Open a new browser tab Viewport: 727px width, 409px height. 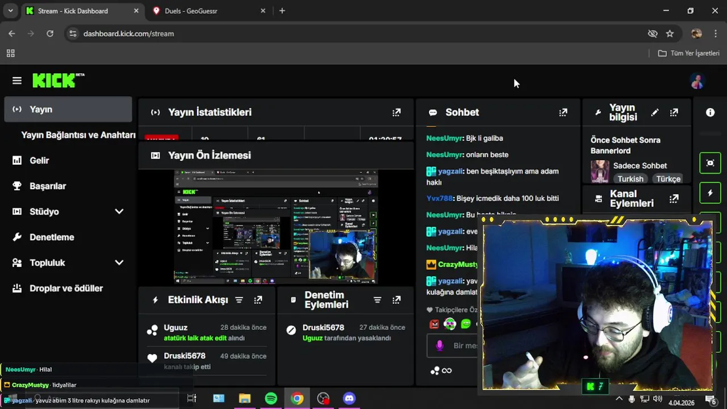click(x=282, y=11)
